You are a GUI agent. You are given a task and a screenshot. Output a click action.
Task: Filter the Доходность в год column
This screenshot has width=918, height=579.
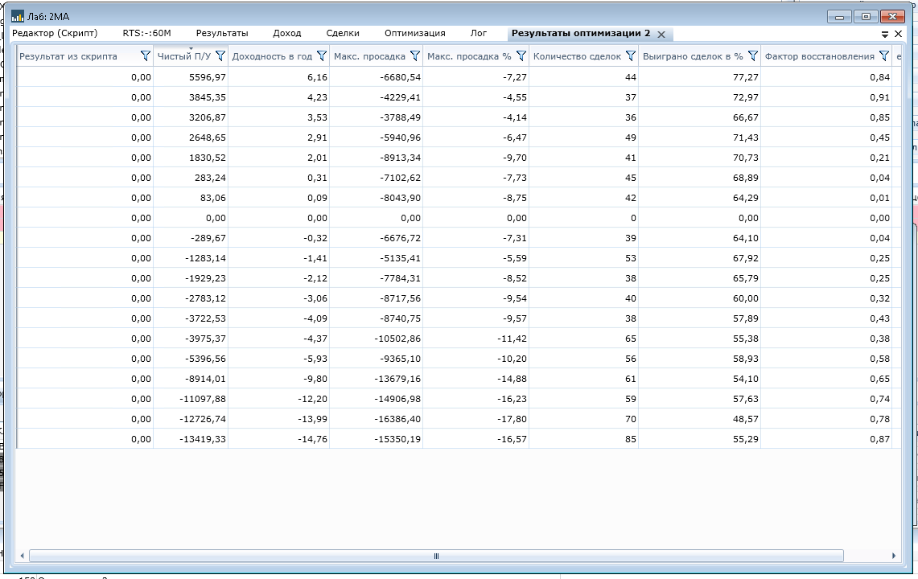[322, 56]
